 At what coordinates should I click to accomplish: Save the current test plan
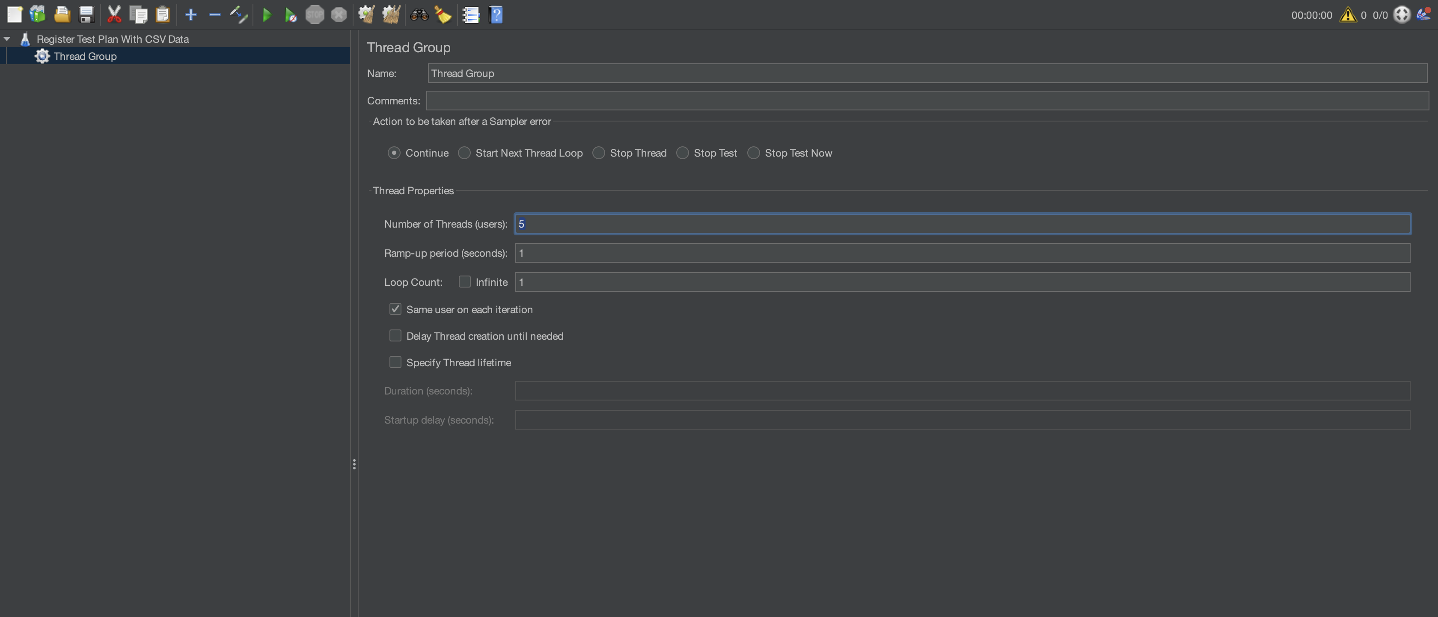[x=86, y=15]
